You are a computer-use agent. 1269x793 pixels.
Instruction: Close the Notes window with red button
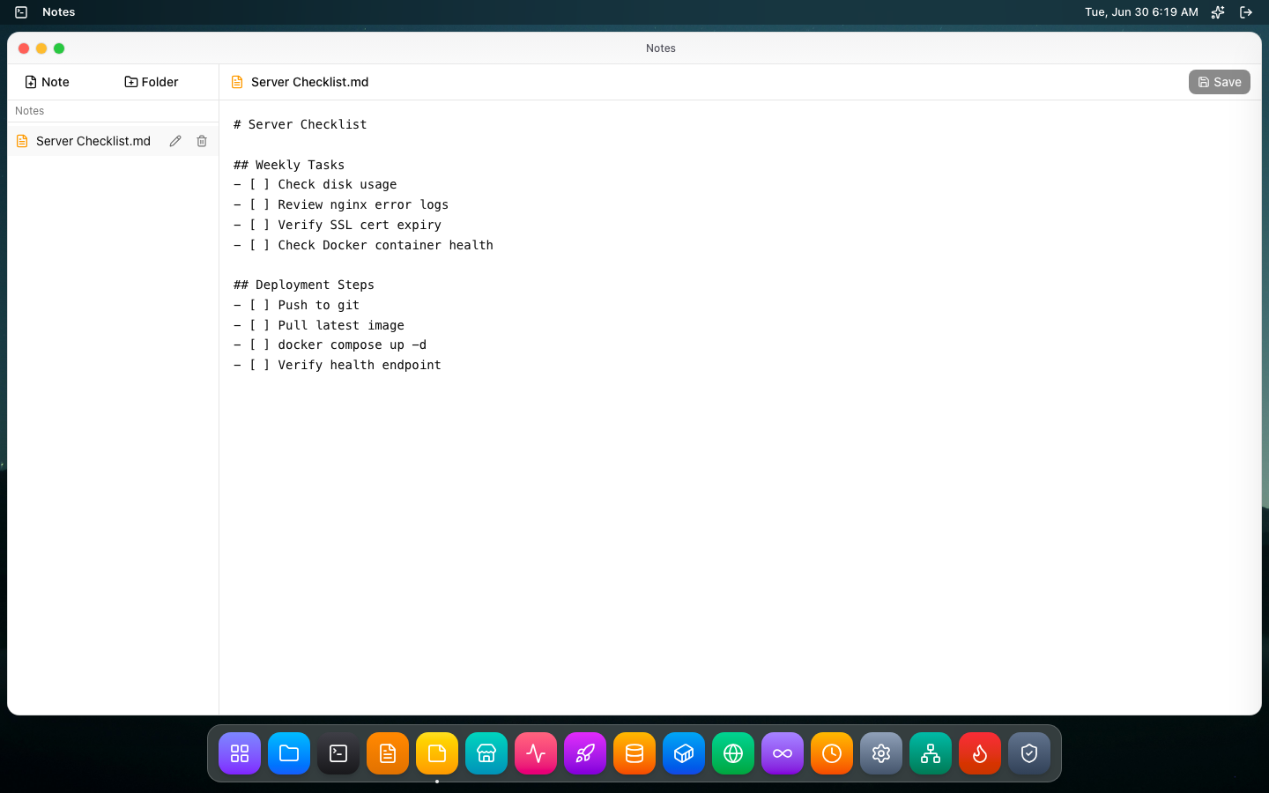click(x=24, y=48)
